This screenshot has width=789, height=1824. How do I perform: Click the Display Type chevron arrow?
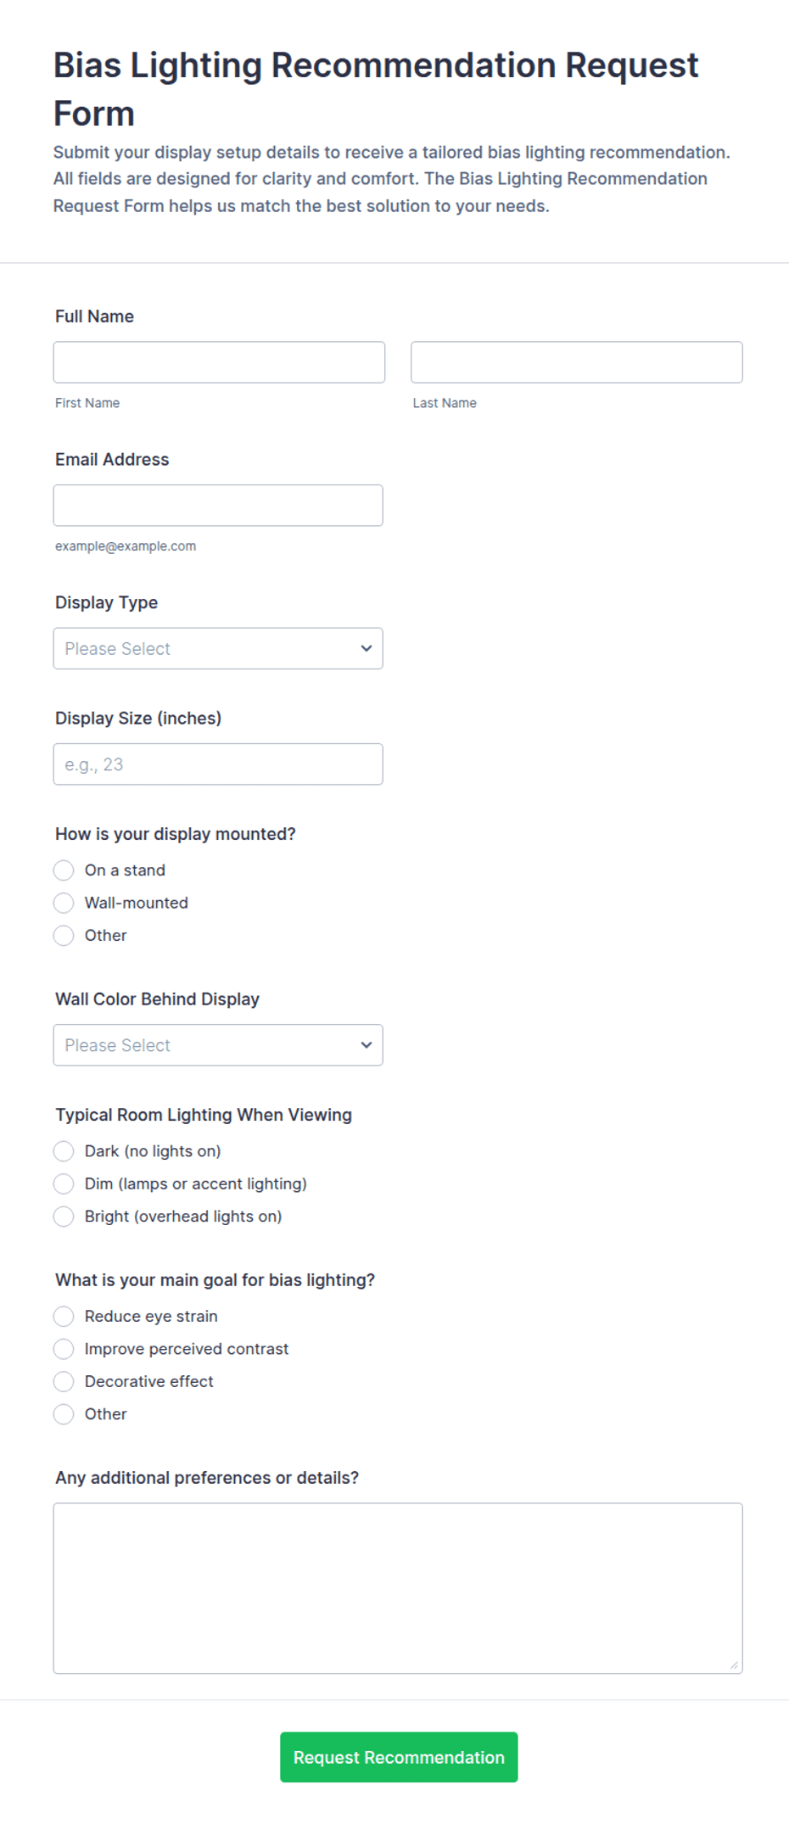click(367, 648)
